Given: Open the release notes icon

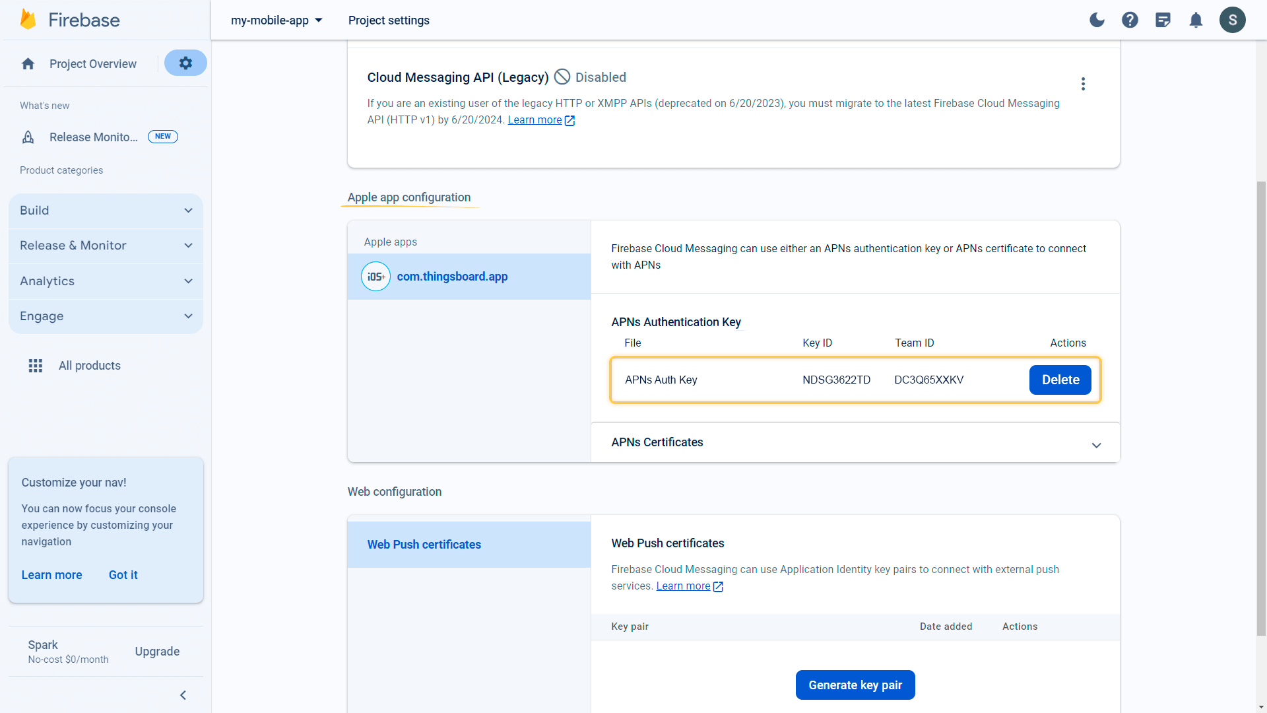Looking at the screenshot, I should [x=1163, y=20].
